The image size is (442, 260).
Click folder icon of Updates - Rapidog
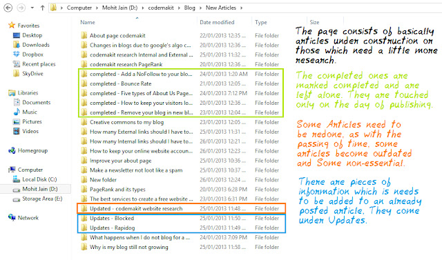84,228
